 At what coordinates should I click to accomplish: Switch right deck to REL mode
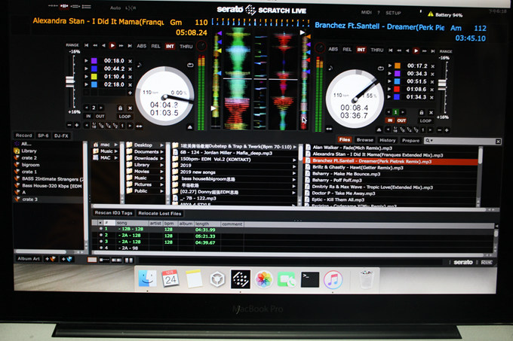click(x=347, y=50)
